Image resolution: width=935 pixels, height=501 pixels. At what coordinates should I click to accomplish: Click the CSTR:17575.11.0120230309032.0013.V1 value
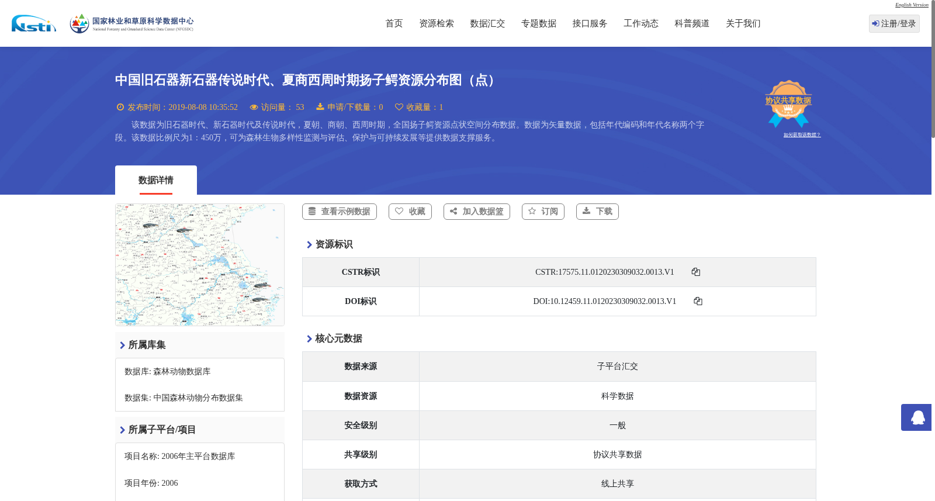(605, 272)
